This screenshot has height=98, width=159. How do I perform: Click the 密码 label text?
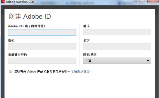click(x=11, y=40)
